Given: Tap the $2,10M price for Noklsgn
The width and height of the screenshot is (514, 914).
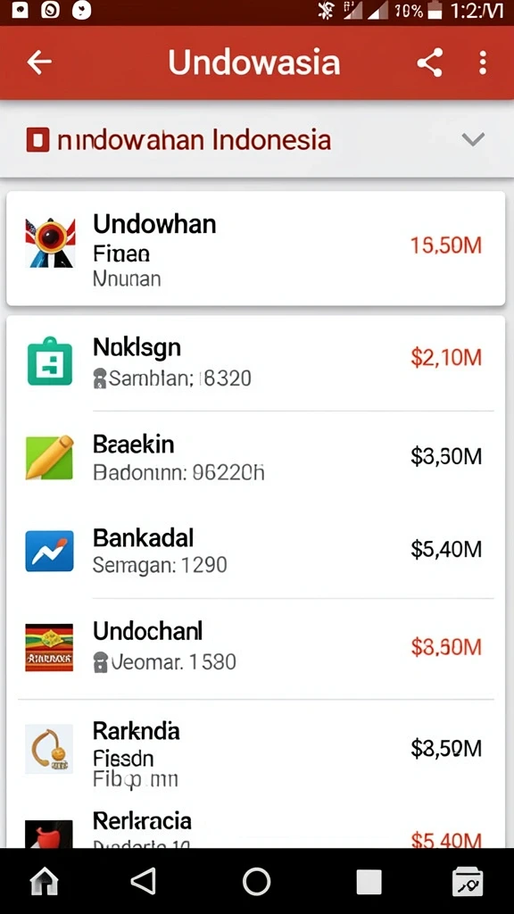Looking at the screenshot, I should 446,357.
